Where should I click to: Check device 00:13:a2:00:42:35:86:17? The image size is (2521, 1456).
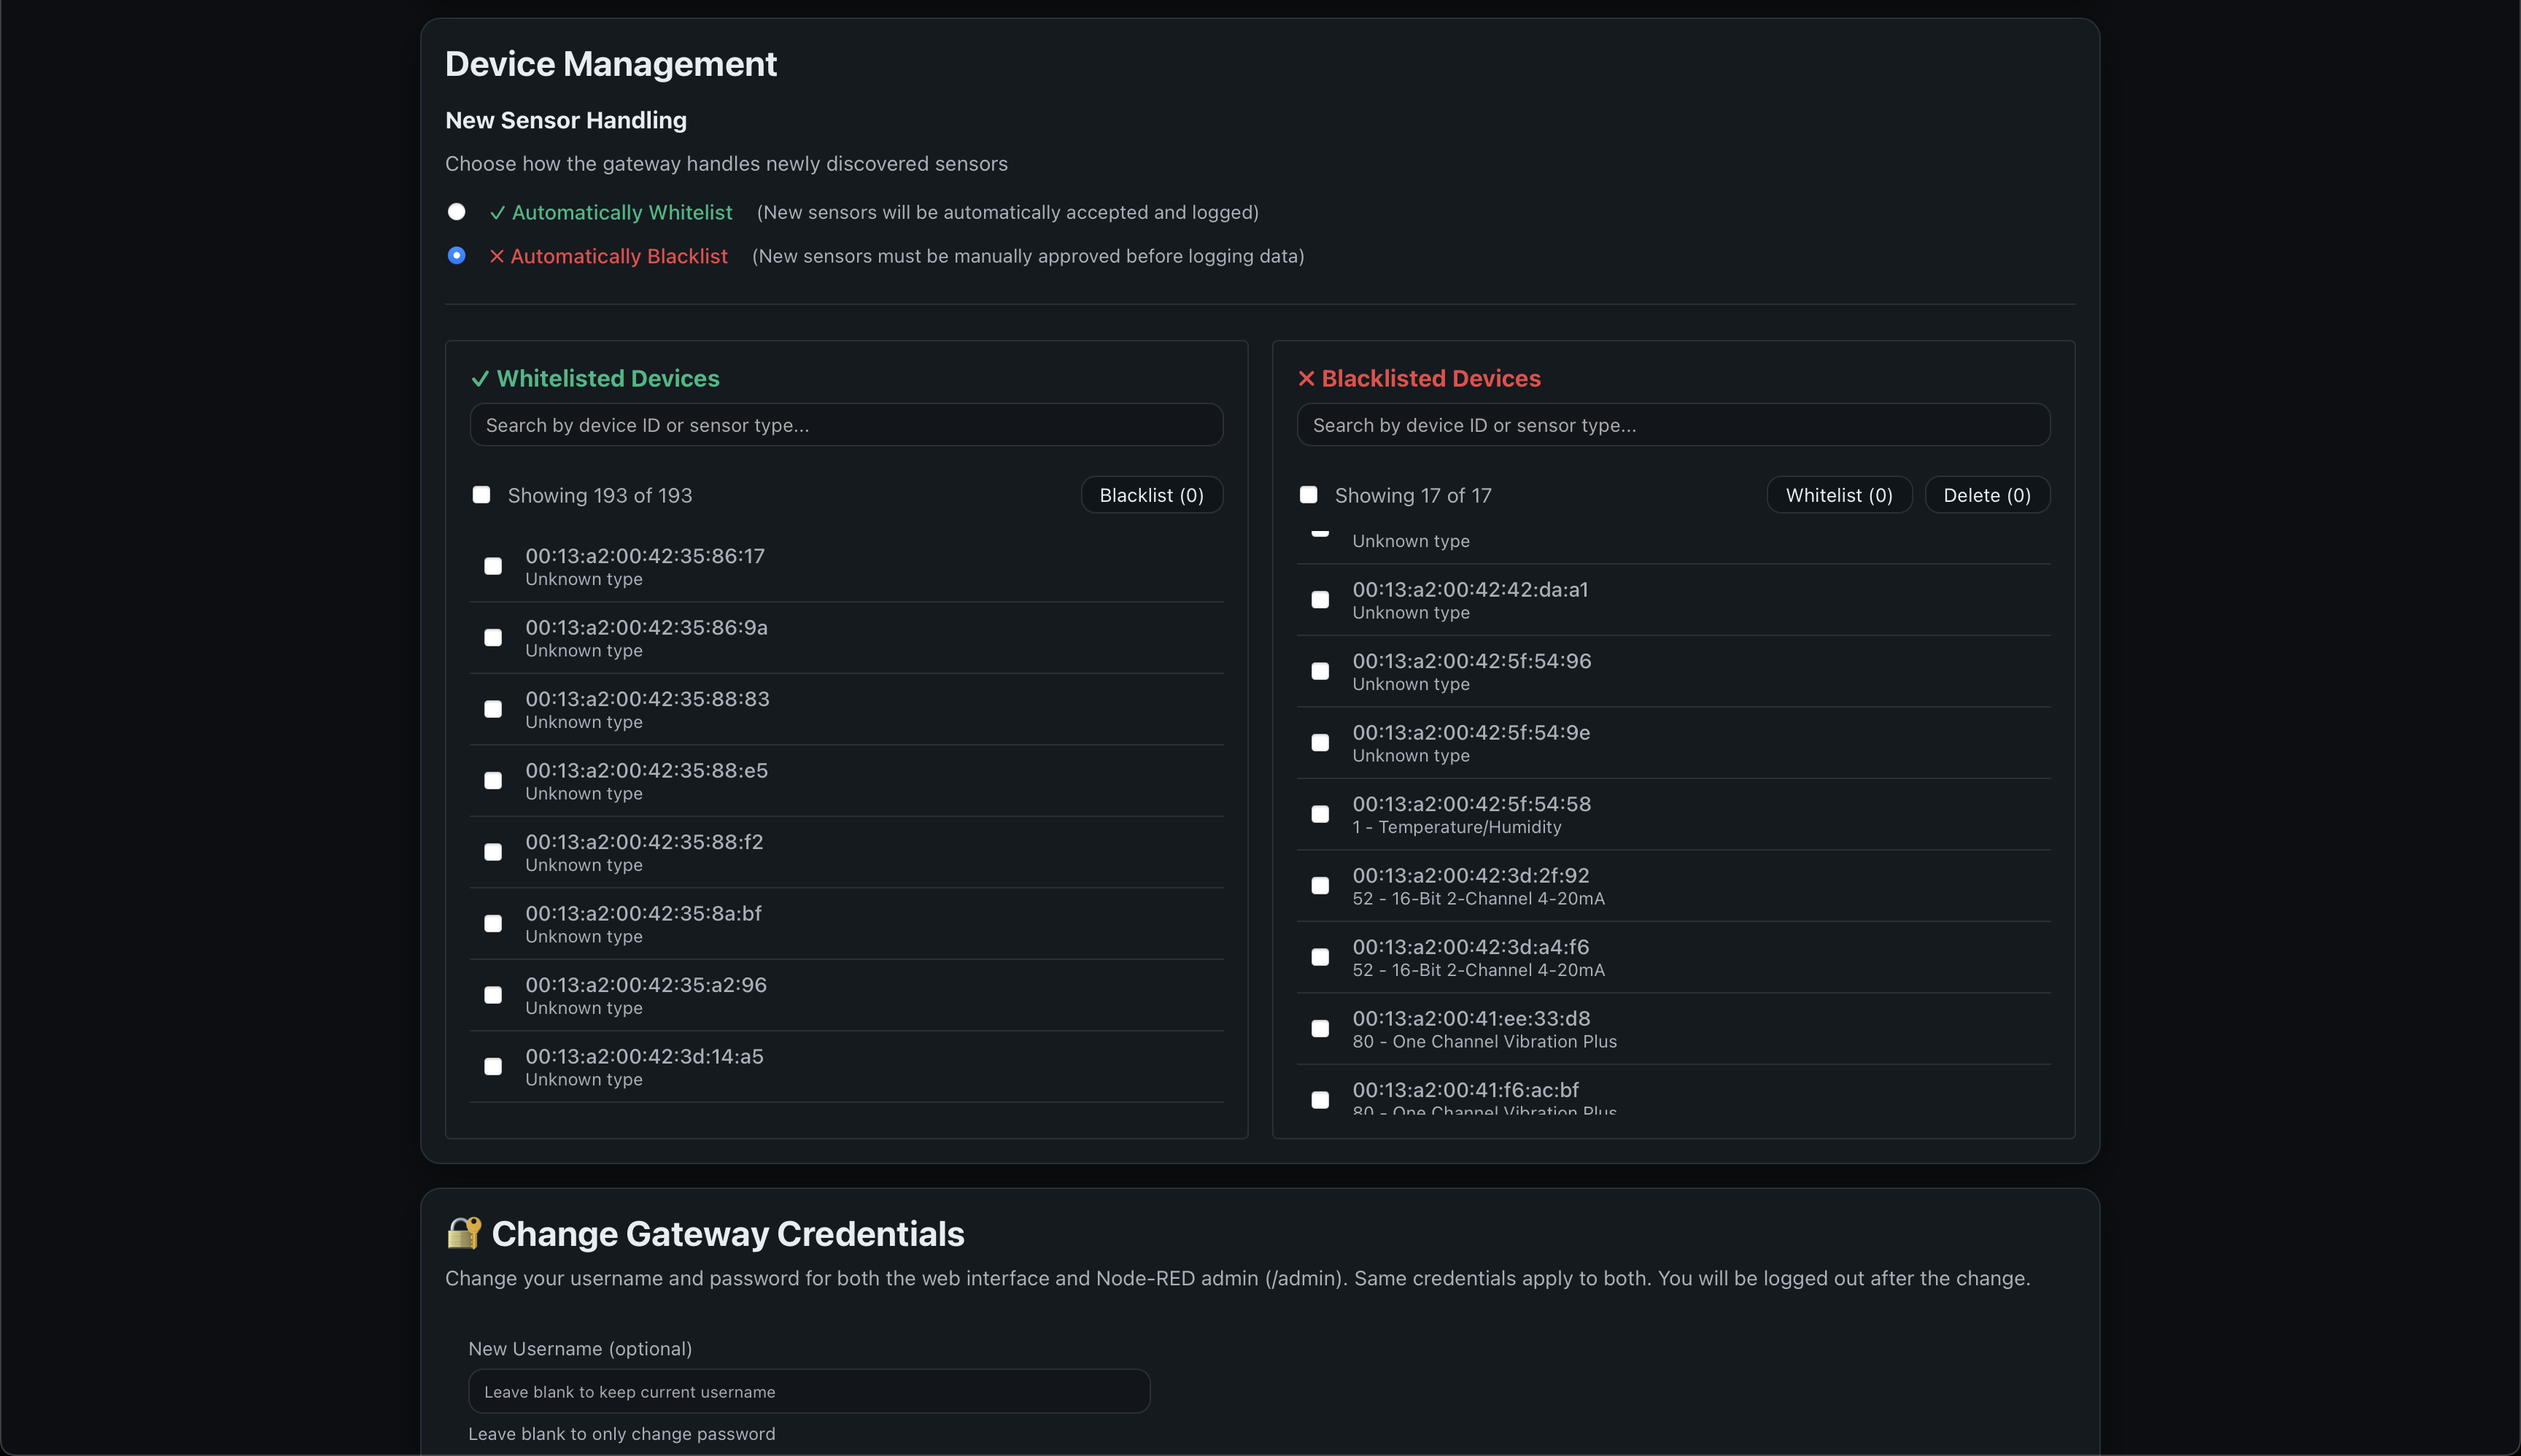coord(493,566)
